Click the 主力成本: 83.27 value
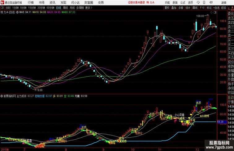 (25, 96)
